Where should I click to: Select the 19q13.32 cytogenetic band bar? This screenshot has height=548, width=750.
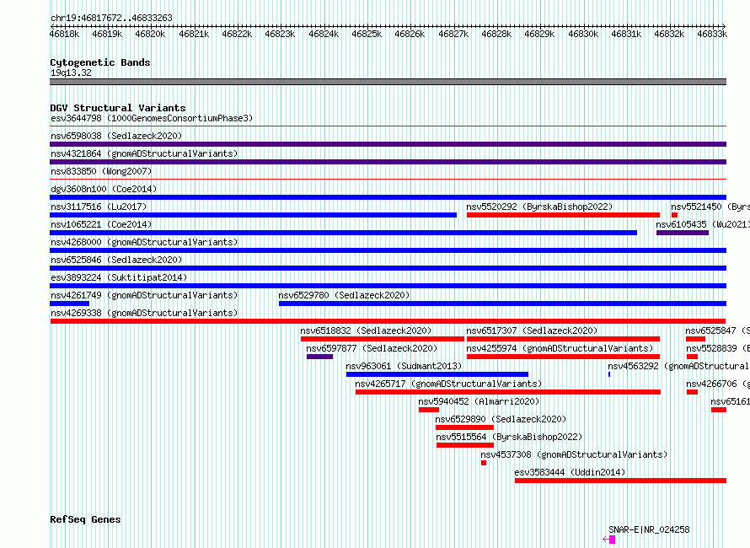pos(388,82)
